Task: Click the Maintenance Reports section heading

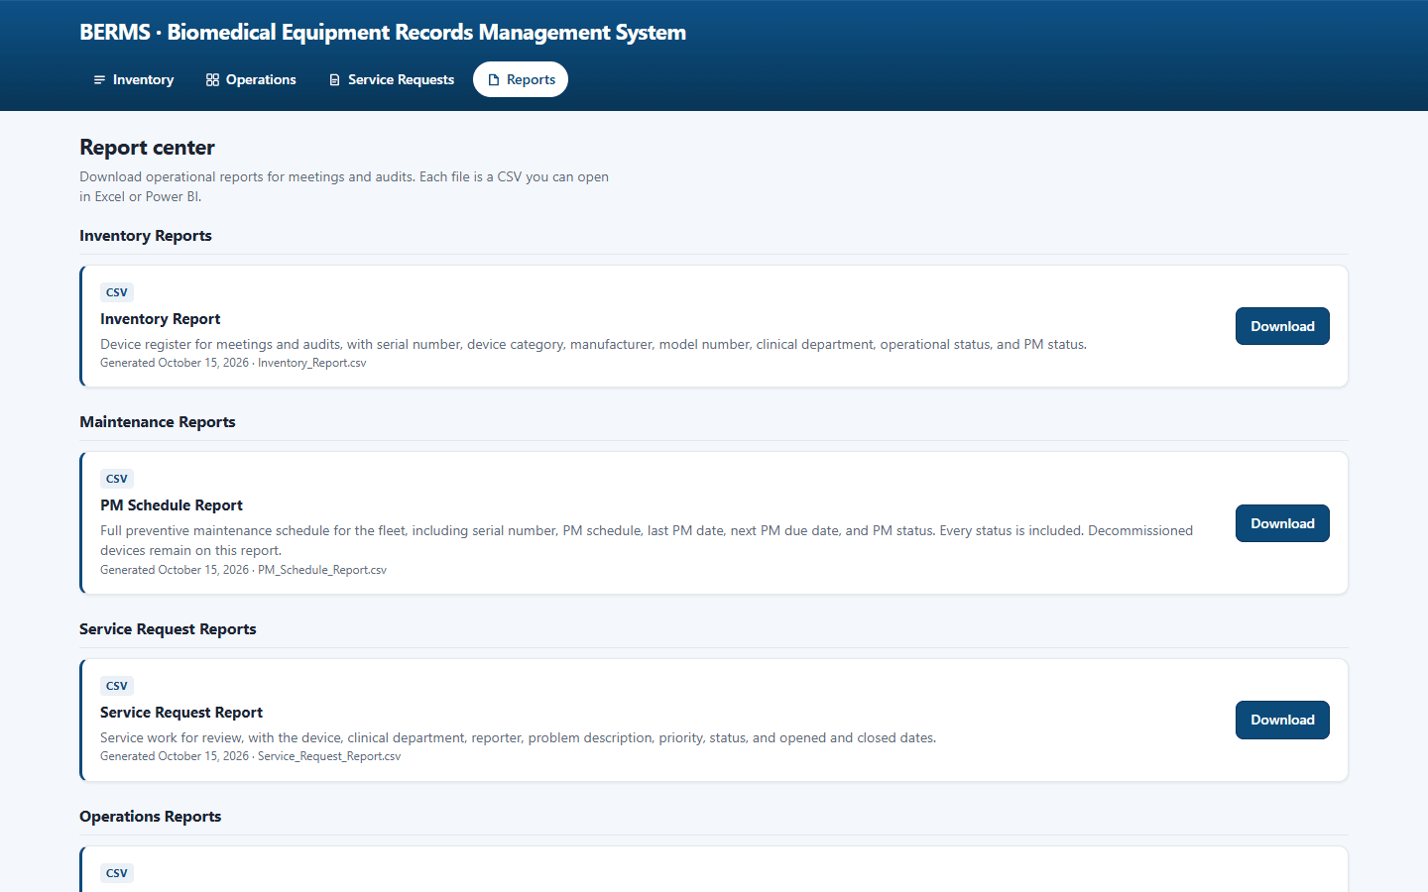Action: 158,422
